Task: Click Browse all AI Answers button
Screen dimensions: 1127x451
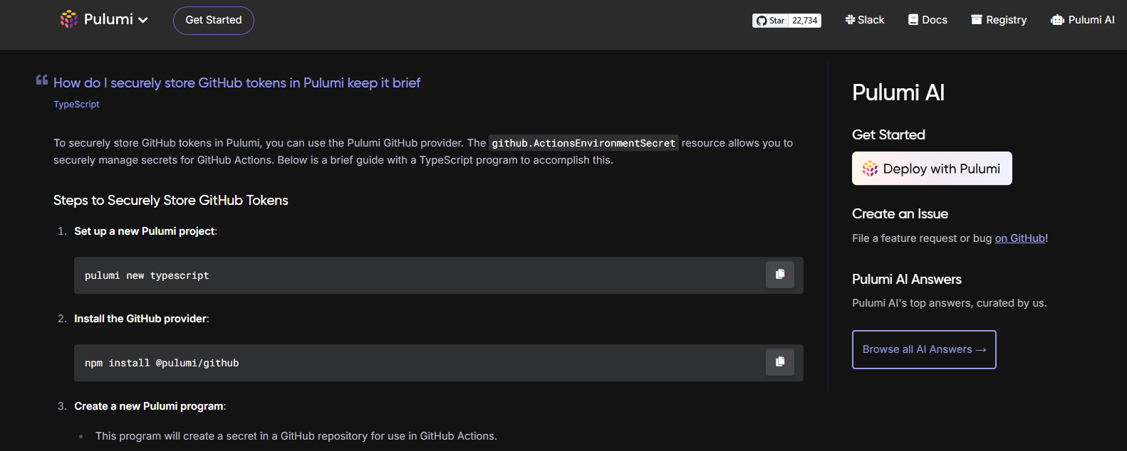Action: tap(924, 349)
